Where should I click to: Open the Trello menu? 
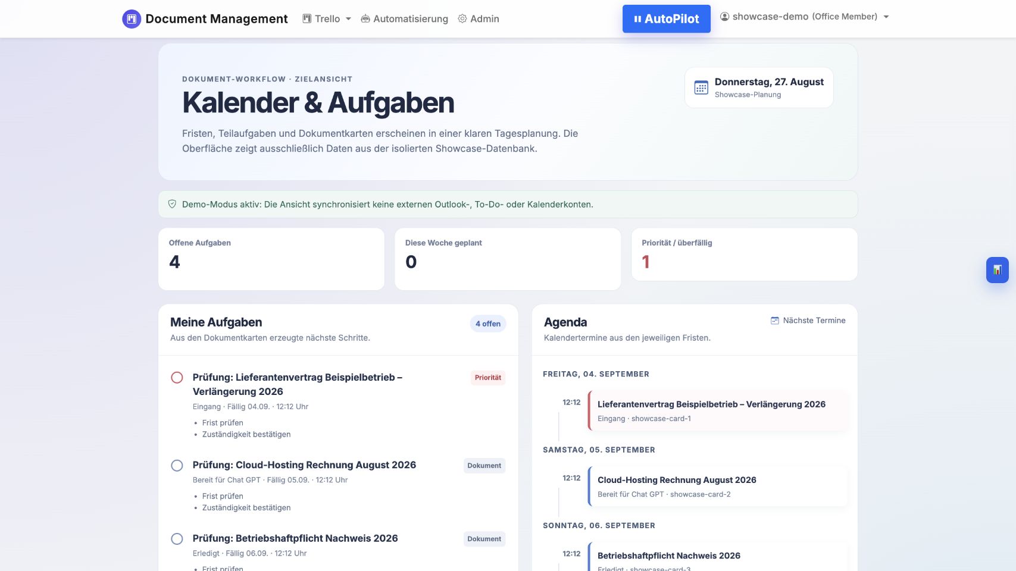pyautogui.click(x=327, y=19)
